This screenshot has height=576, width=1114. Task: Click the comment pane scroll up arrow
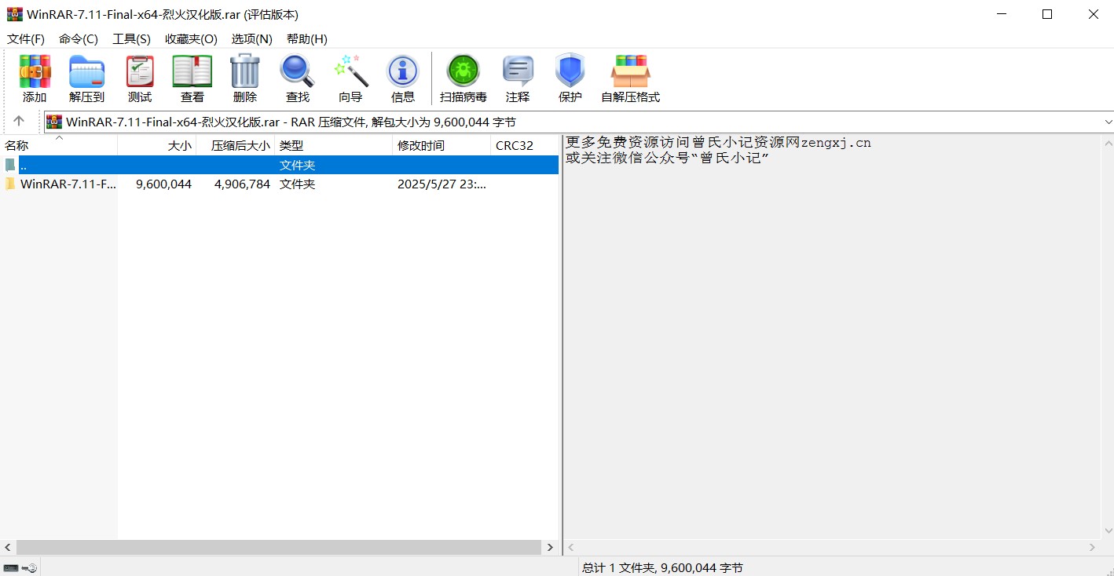click(1108, 142)
